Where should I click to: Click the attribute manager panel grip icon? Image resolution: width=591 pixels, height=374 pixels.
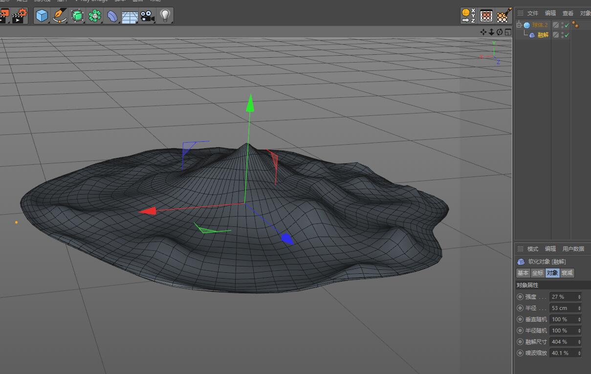pos(520,249)
